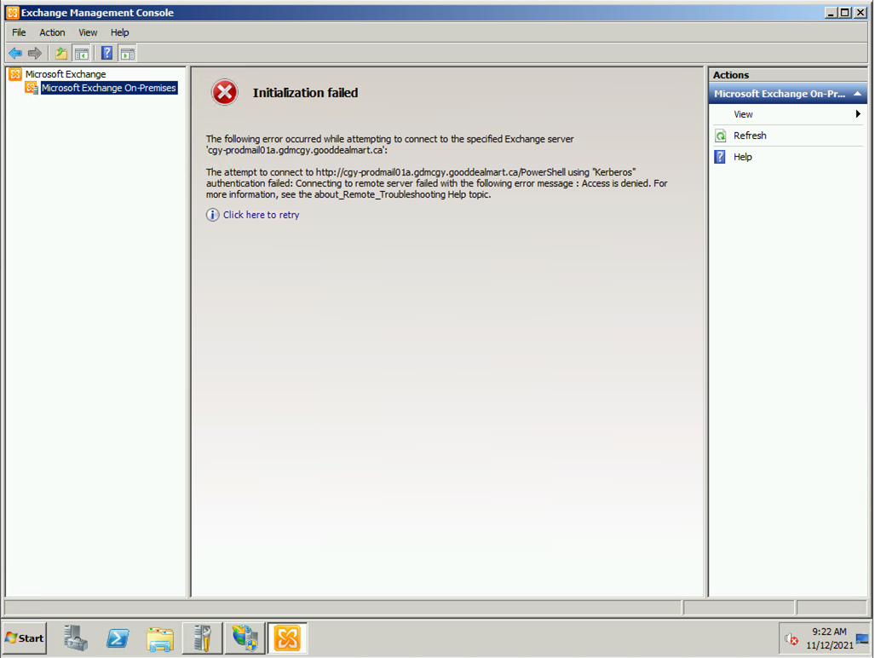
Task: Click the 'Initialization failed' heading text
Action: tap(305, 93)
